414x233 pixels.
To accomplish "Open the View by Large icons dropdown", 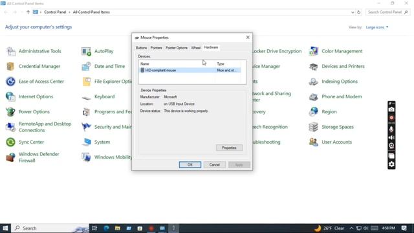I will 377,27.
